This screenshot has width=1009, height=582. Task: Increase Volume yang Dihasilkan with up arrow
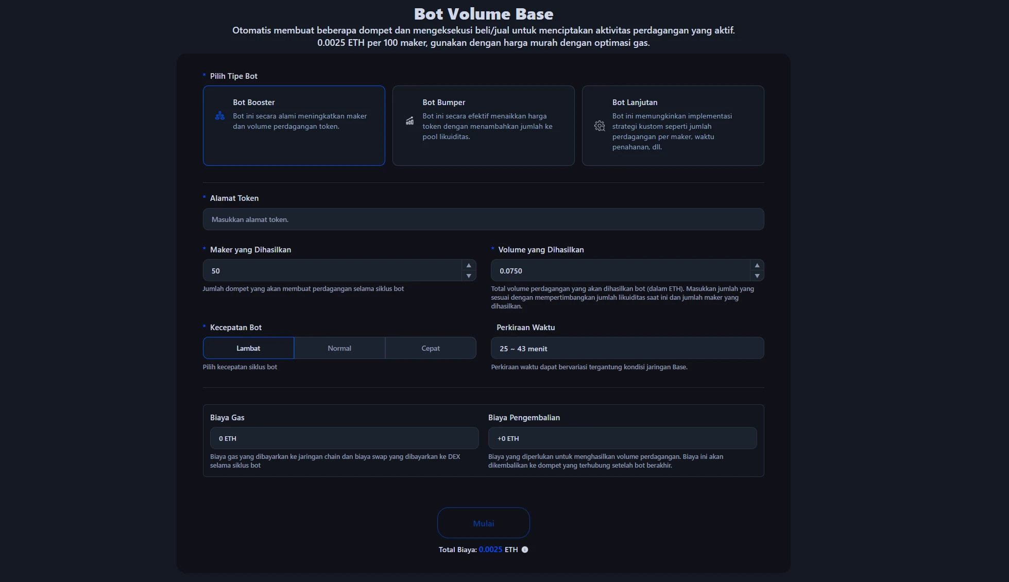(x=757, y=265)
